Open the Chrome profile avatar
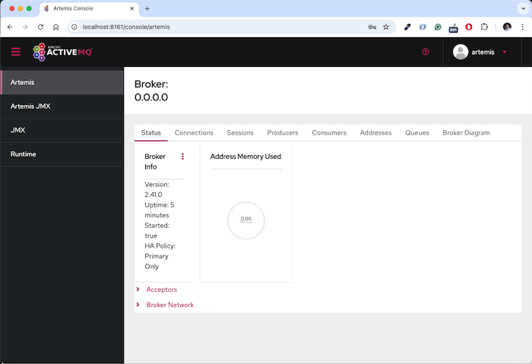The height and width of the screenshot is (364, 532). (507, 27)
